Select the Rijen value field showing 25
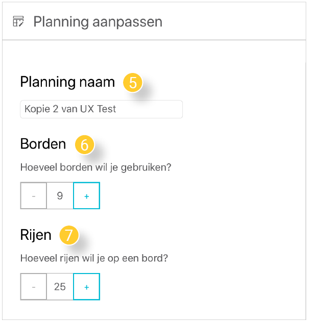 pos(60,287)
